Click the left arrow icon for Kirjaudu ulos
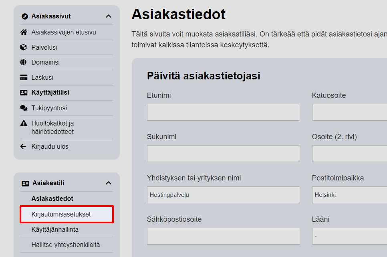The image size is (387, 257). 23,146
